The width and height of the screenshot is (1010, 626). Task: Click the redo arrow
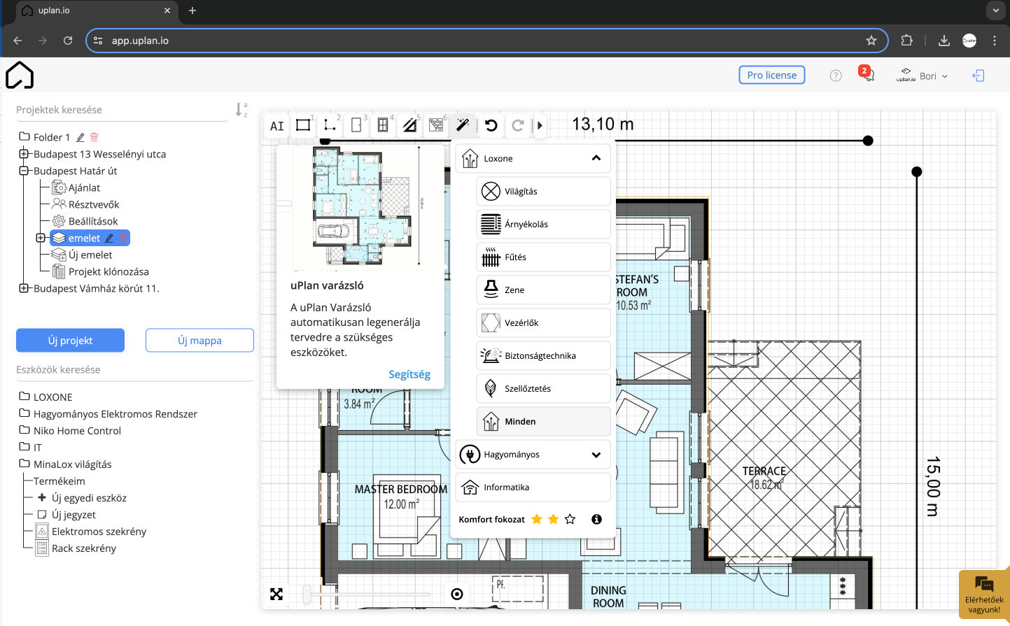[518, 125]
